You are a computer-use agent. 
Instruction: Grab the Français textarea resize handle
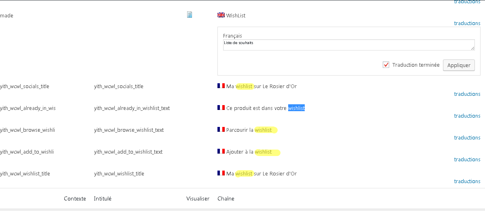pos(472,49)
